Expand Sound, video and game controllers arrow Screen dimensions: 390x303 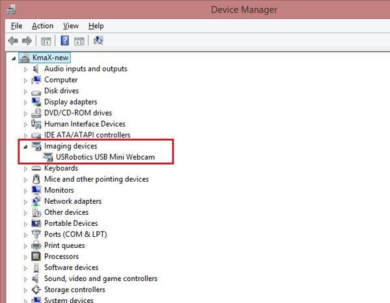(25, 280)
